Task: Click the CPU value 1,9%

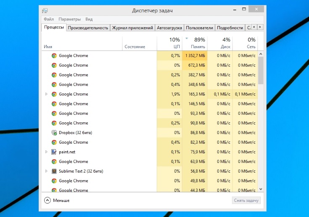Action: 176,94
